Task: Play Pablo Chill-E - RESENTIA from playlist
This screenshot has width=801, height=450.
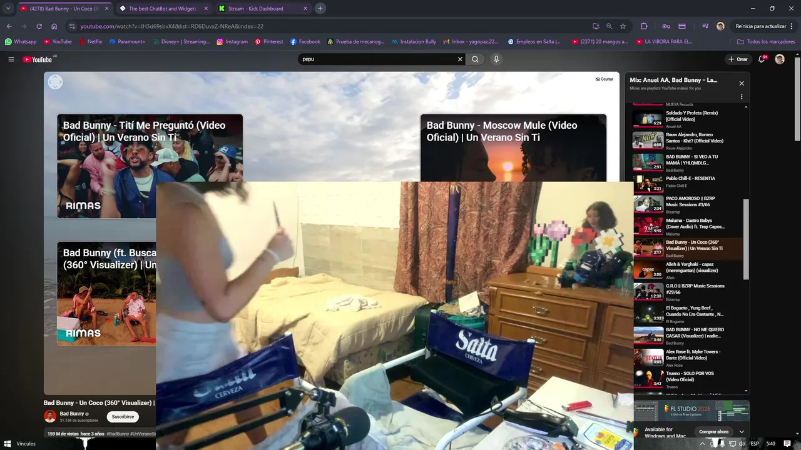Action: pyautogui.click(x=687, y=182)
